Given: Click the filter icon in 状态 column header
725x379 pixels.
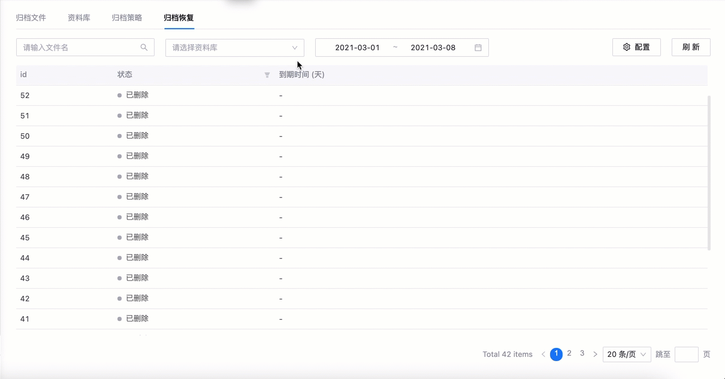Looking at the screenshot, I should pyautogui.click(x=267, y=75).
